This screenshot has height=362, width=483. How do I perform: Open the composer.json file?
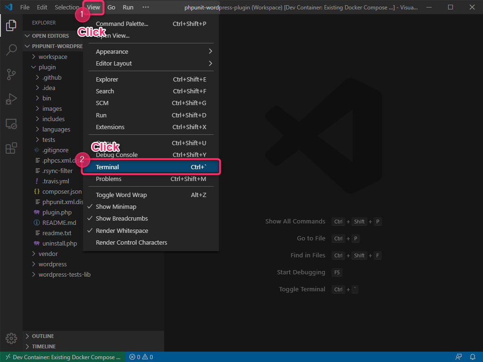pos(62,191)
